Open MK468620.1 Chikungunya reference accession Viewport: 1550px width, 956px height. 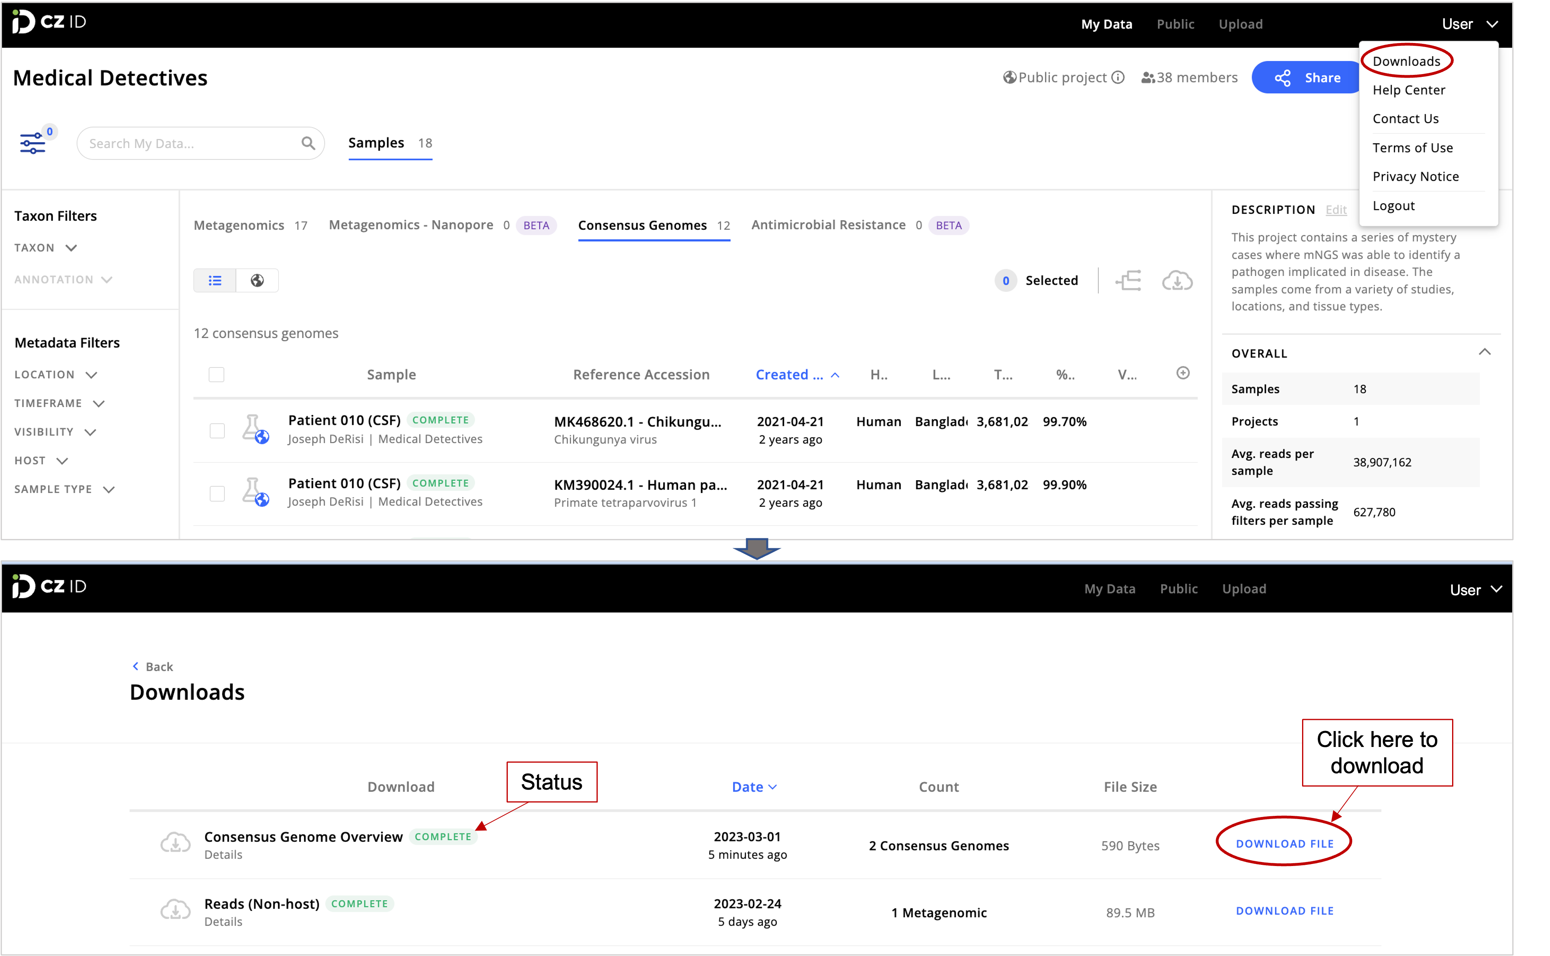point(638,422)
